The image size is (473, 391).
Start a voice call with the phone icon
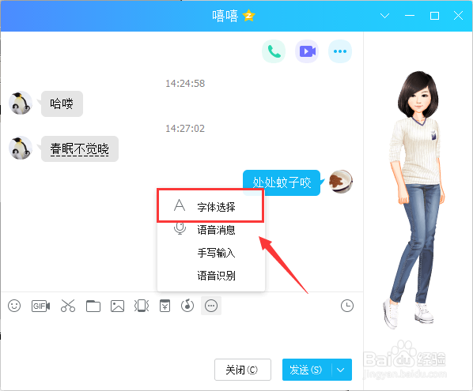(x=274, y=51)
